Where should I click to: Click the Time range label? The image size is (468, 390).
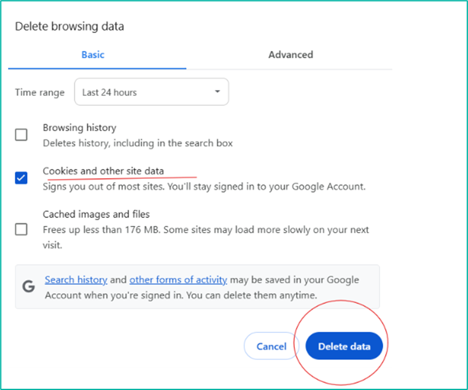40,93
